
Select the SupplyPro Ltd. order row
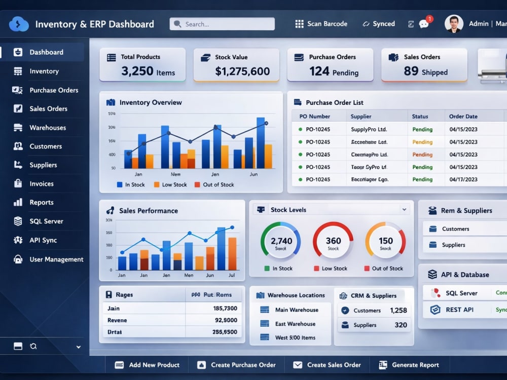[400, 129]
